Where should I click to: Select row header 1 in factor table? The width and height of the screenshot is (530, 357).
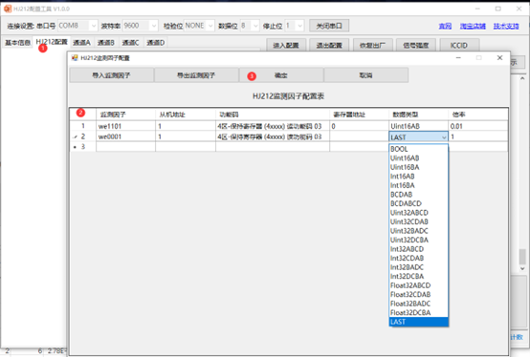click(x=83, y=126)
